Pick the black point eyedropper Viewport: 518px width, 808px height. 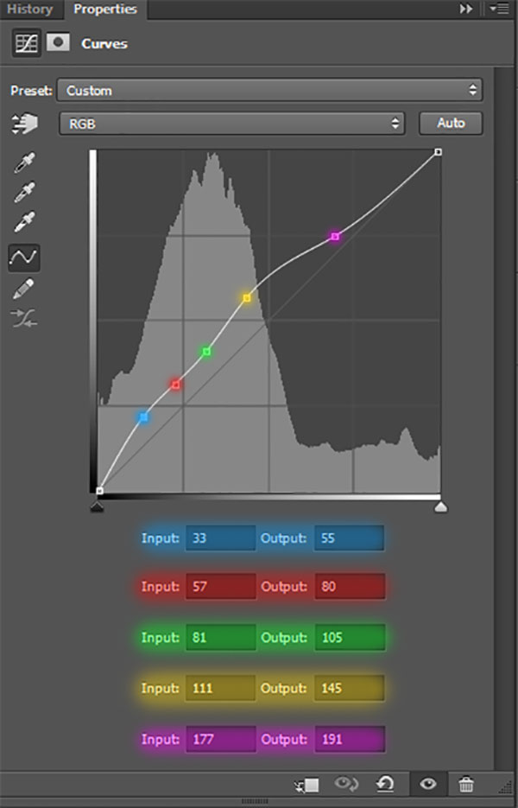click(x=24, y=162)
